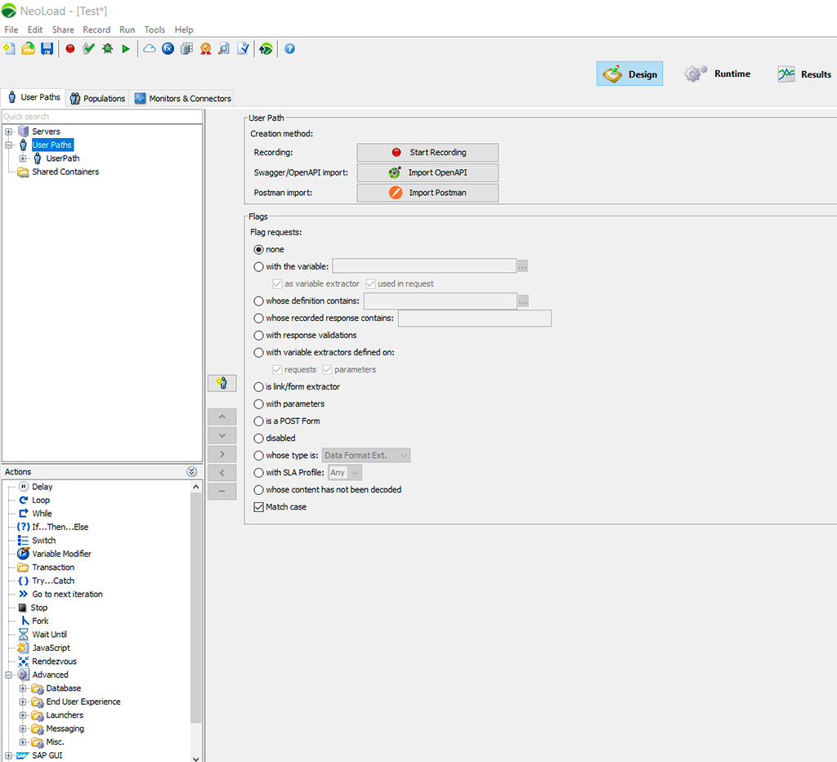Run scenario with green play arrow
The width and height of the screenshot is (837, 762).
(x=126, y=49)
